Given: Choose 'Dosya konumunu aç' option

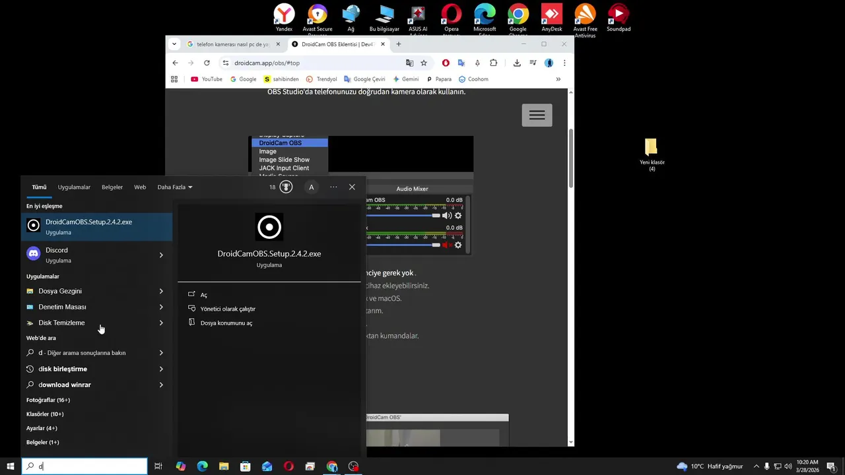Looking at the screenshot, I should [x=226, y=323].
